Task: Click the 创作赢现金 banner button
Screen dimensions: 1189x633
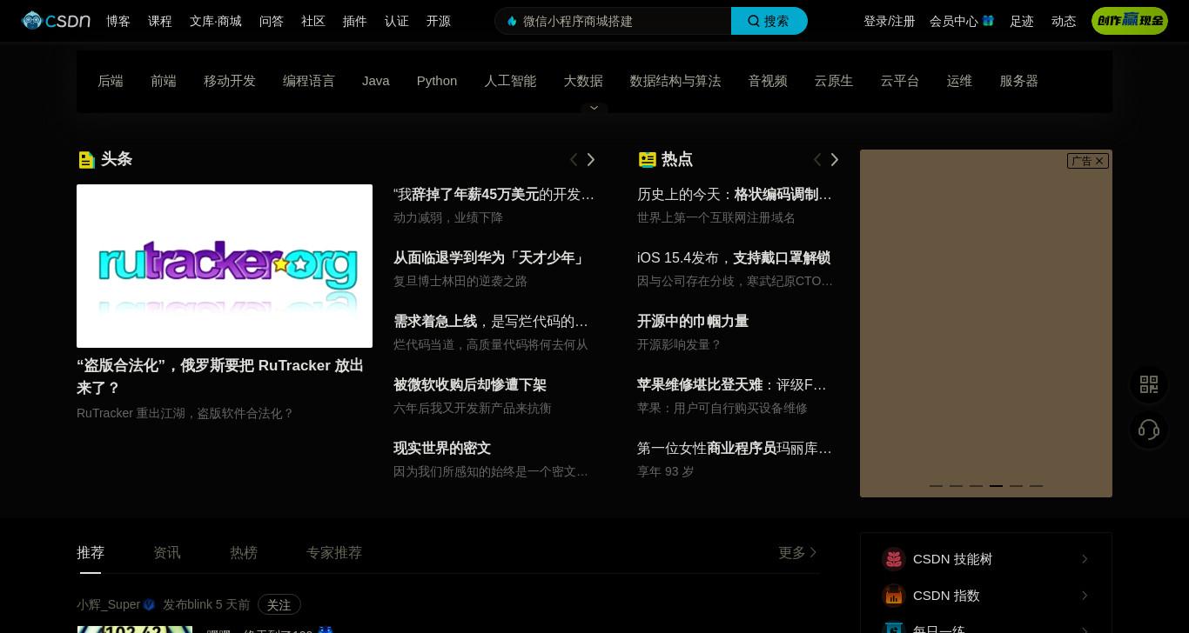Action: click(1130, 21)
